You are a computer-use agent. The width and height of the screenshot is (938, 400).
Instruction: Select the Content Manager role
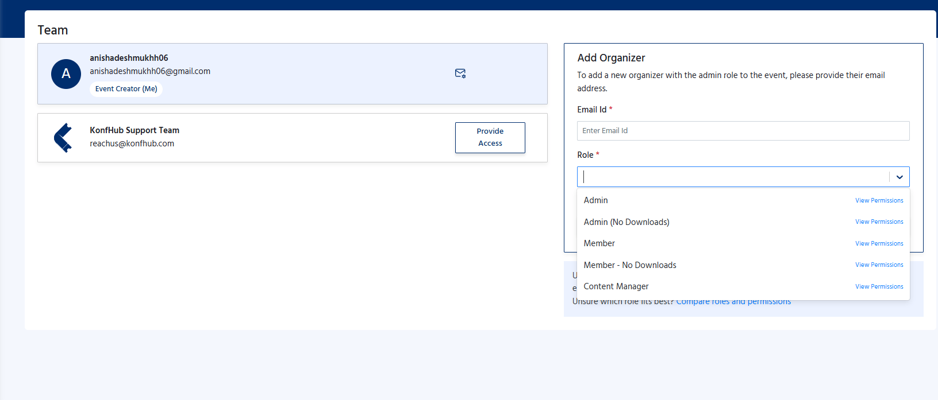click(743, 286)
